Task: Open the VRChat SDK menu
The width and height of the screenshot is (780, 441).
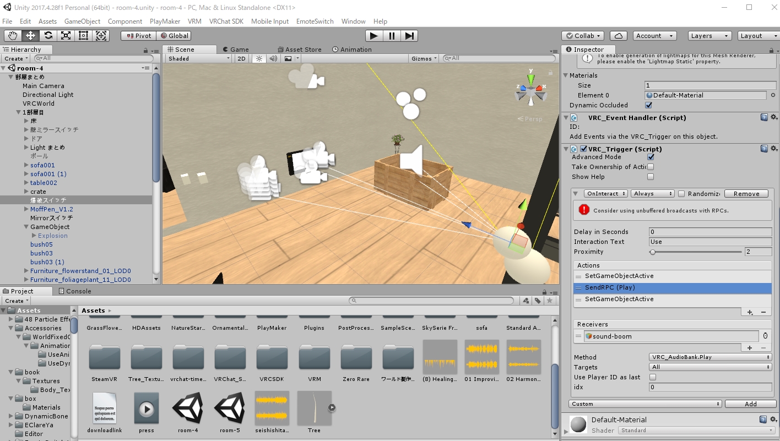Action: point(226,21)
